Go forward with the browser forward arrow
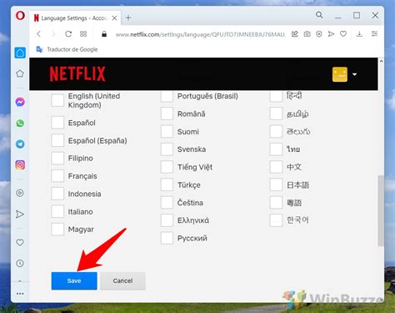The height and width of the screenshot is (313, 395). [53, 34]
